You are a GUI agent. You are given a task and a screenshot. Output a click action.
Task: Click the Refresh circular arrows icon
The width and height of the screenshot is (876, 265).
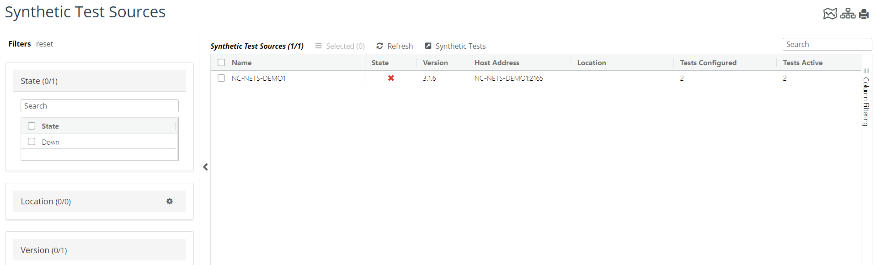tap(379, 46)
